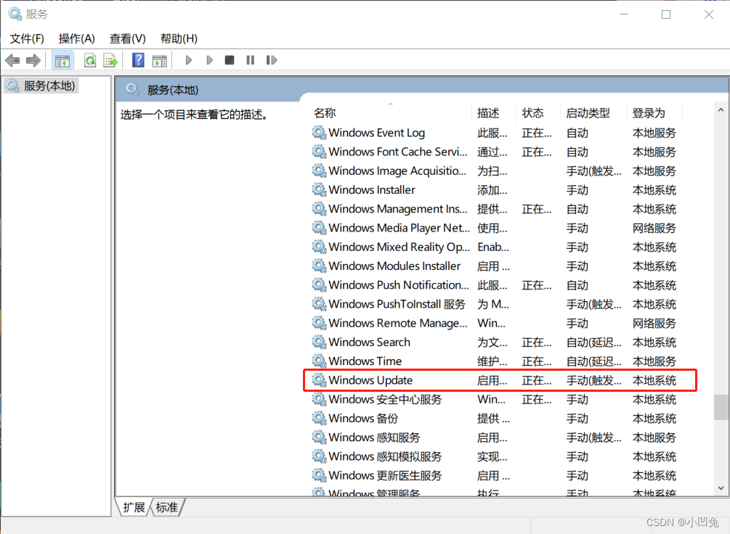
Task: Click gear icon of Windows Update row
Action: tap(319, 380)
